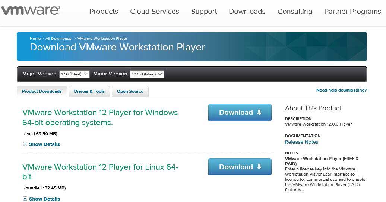Download Workstation 12 Player for Windows

click(x=240, y=113)
